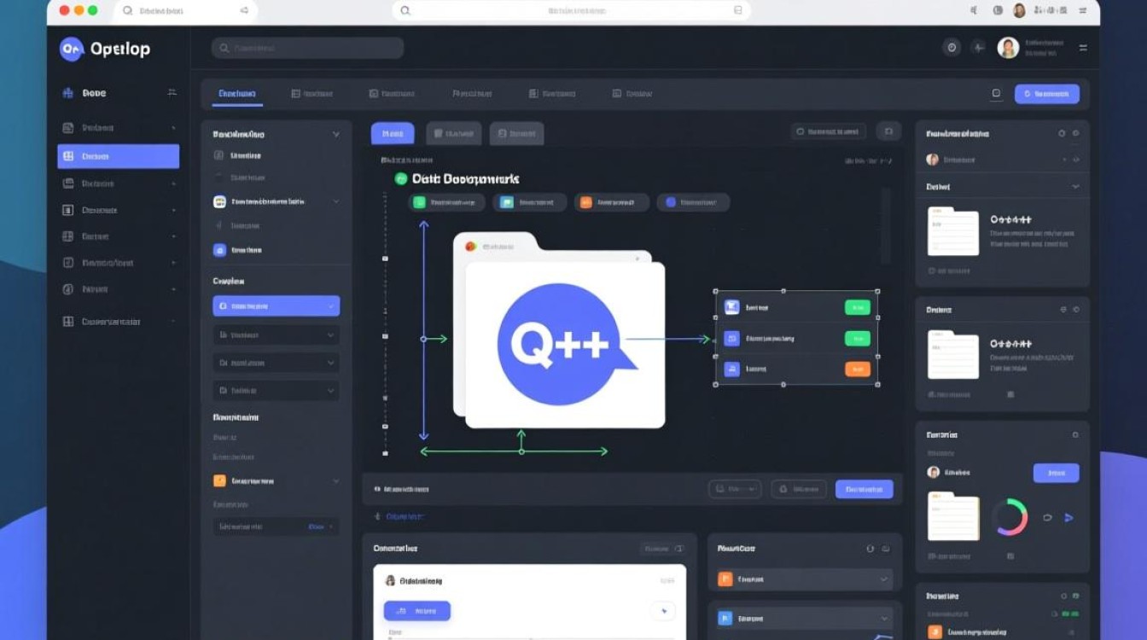Select the first underlined tab in the tab bar
The width and height of the screenshot is (1147, 640).
pyautogui.click(x=237, y=94)
